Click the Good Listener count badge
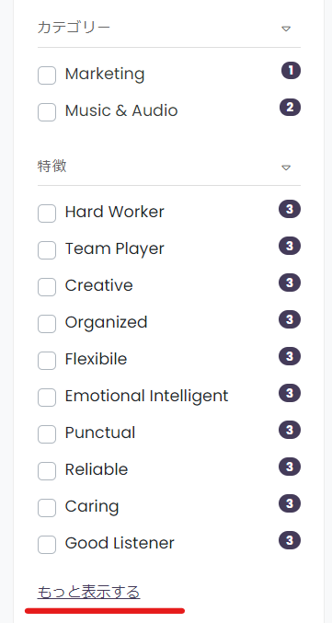Image resolution: width=332 pixels, height=623 pixels. coord(290,540)
